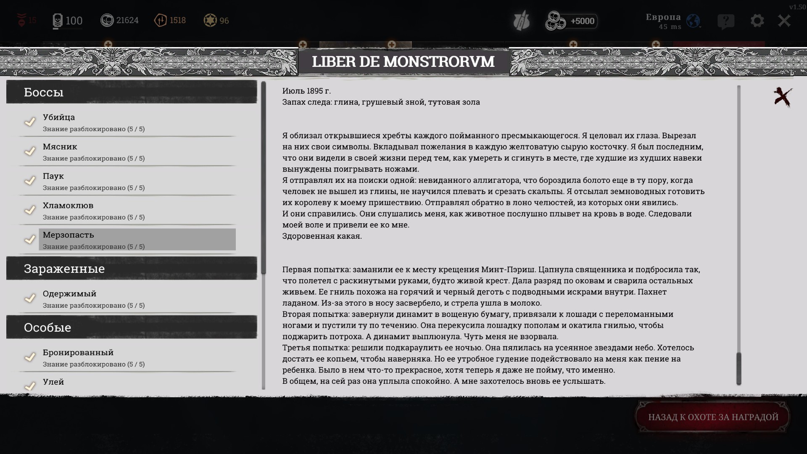Click the checkmark beside Паук

(30, 181)
